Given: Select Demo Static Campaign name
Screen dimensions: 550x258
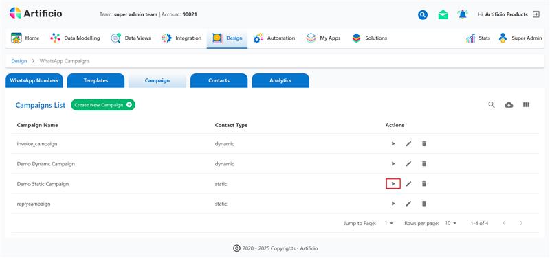Looking at the screenshot, I should click(43, 184).
